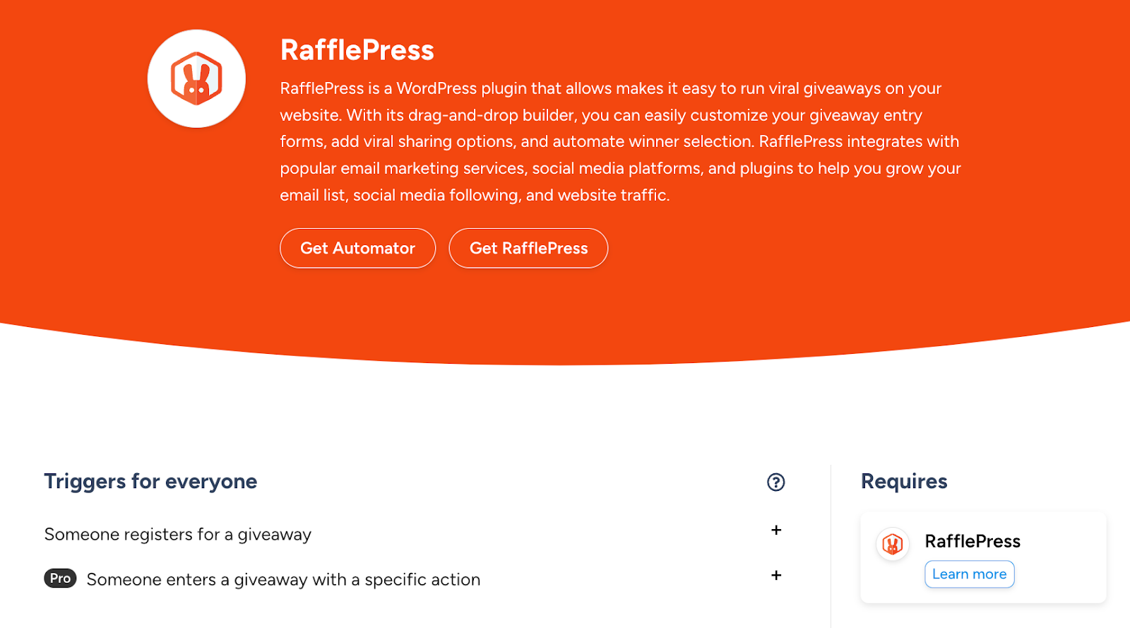
Task: Follow the Learn more link
Action: (969, 574)
